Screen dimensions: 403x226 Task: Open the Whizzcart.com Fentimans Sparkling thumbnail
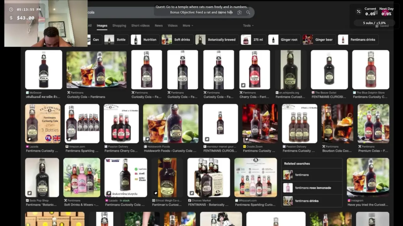tap(256, 178)
